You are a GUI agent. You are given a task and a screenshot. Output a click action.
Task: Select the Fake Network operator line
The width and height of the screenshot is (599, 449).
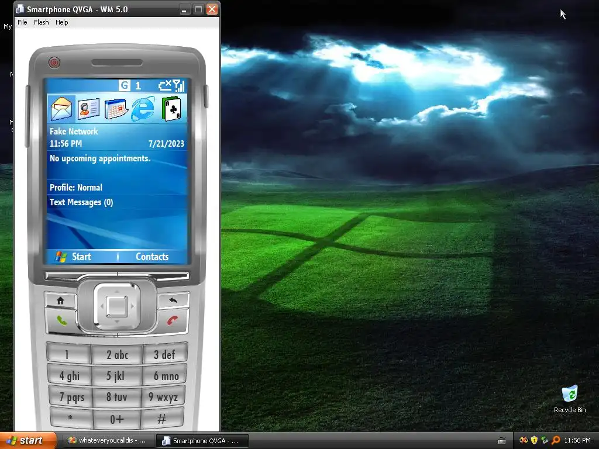[x=74, y=132]
